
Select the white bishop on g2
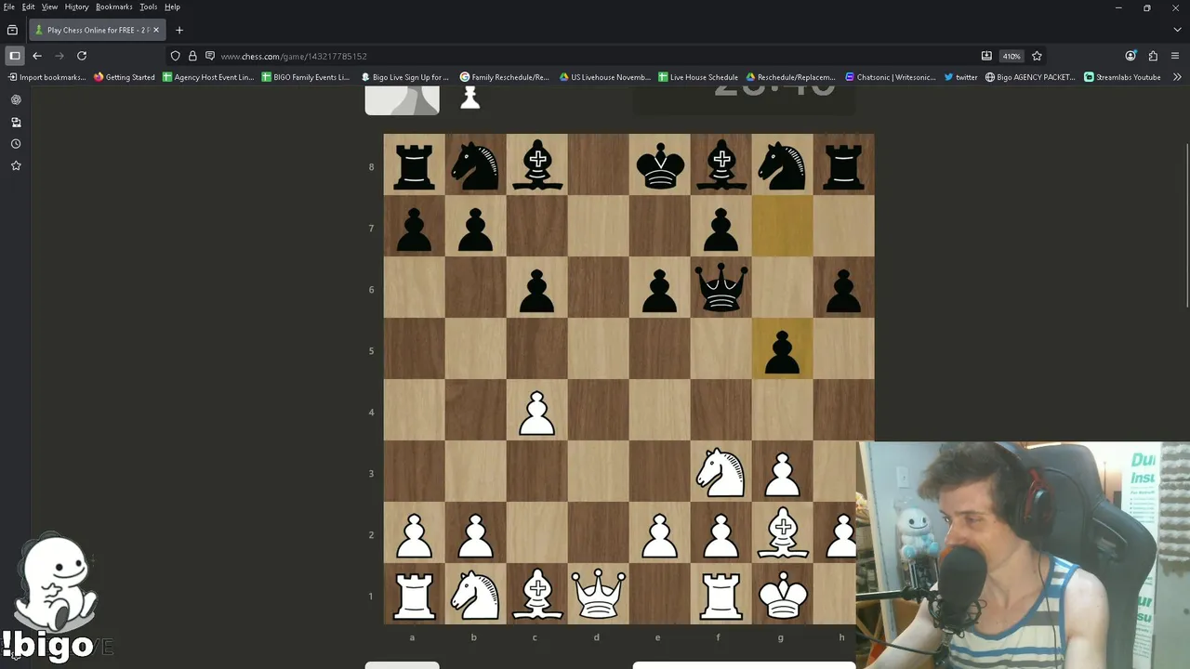tap(783, 532)
